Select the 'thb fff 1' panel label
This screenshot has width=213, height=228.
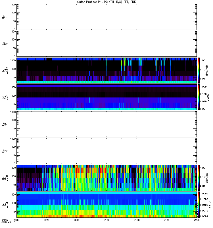pyautogui.click(x=5, y=17)
